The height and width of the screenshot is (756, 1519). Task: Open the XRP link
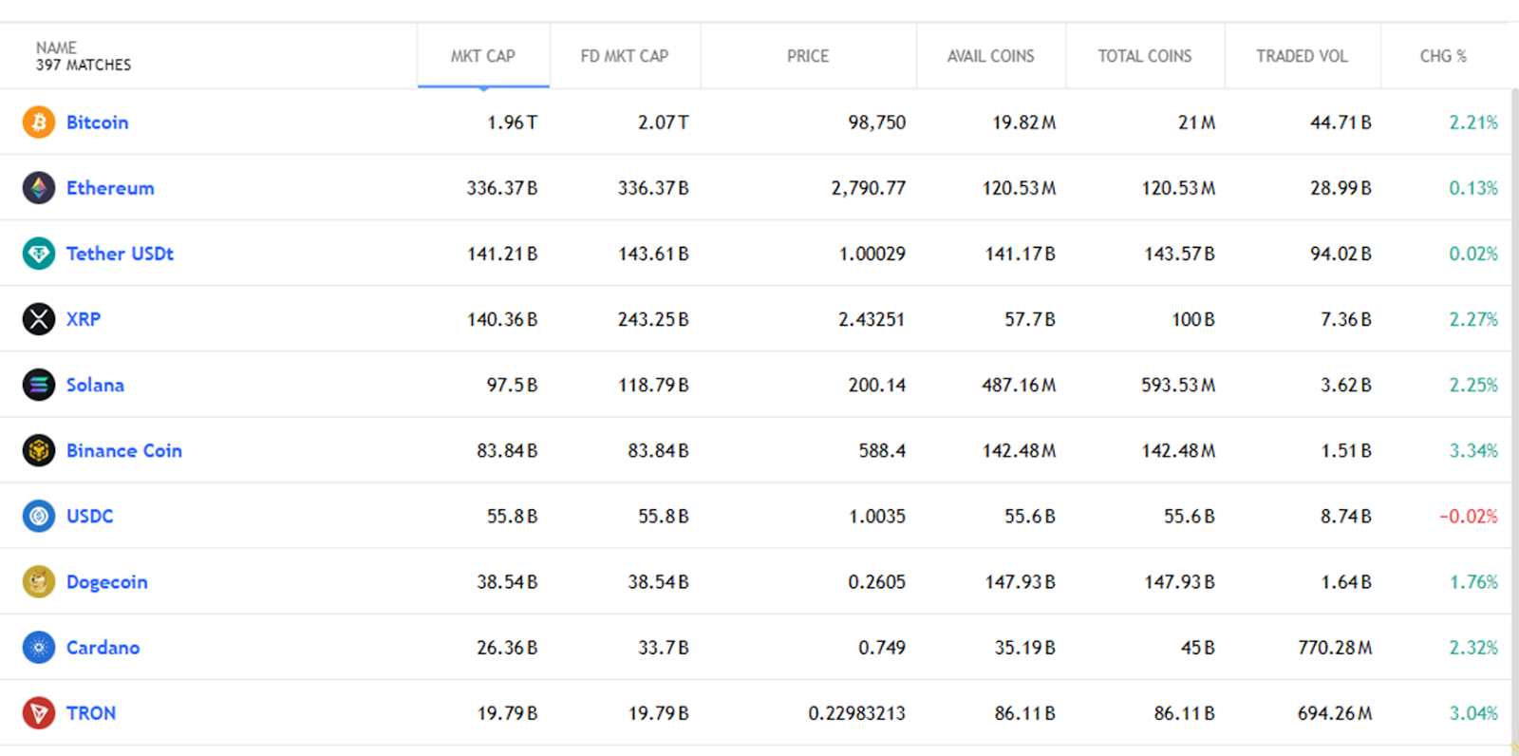click(x=84, y=319)
